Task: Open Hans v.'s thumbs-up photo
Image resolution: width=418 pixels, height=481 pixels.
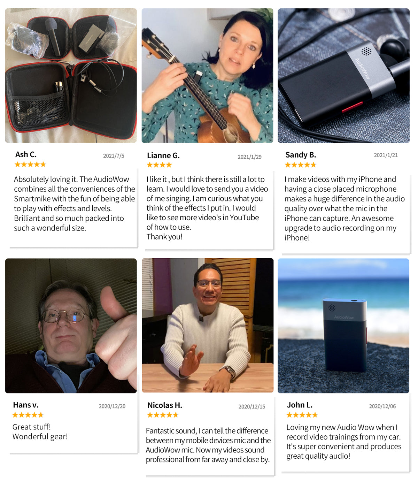Action: click(71, 326)
